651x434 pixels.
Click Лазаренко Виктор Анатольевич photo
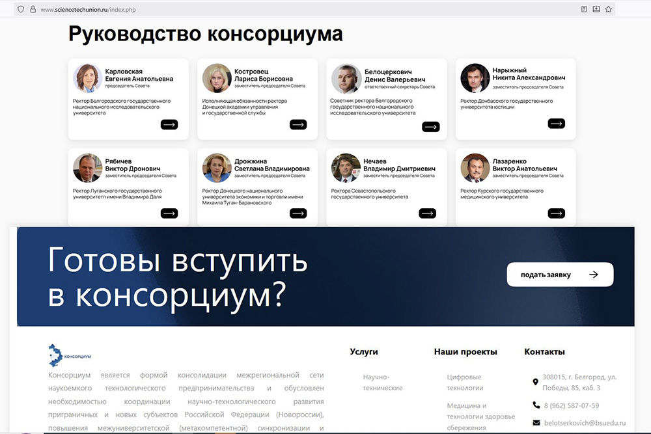(475, 168)
